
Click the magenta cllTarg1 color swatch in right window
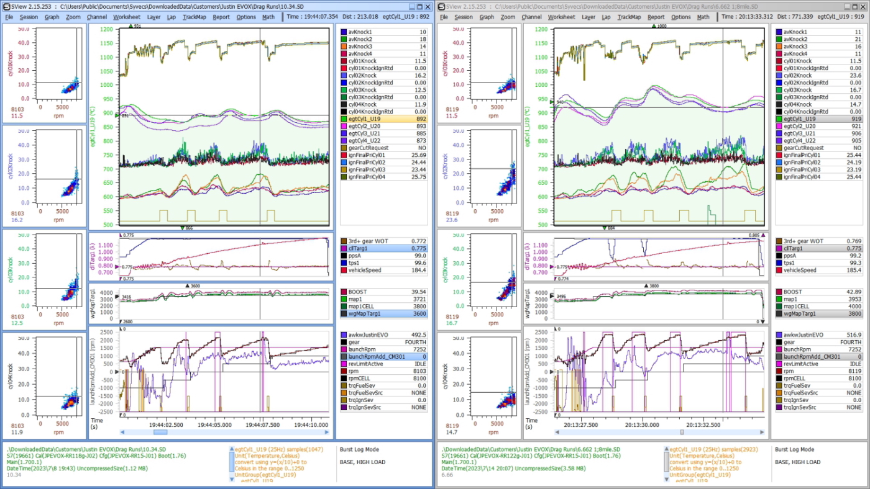[779, 248]
